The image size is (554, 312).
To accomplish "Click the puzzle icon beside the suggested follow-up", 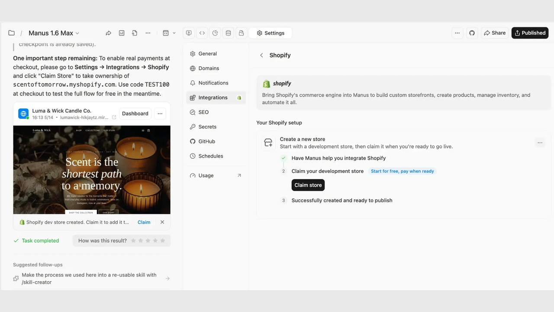I will click(x=16, y=279).
